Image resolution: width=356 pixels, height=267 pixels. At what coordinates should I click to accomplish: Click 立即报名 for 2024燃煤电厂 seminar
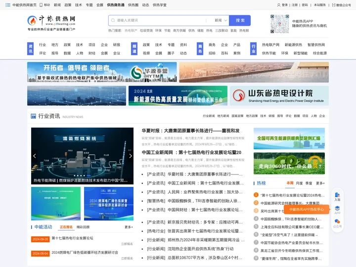[x=127, y=258]
